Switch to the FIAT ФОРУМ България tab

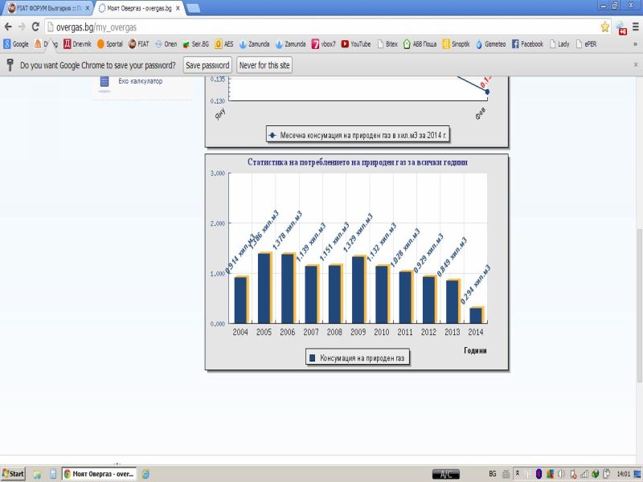tap(48, 8)
